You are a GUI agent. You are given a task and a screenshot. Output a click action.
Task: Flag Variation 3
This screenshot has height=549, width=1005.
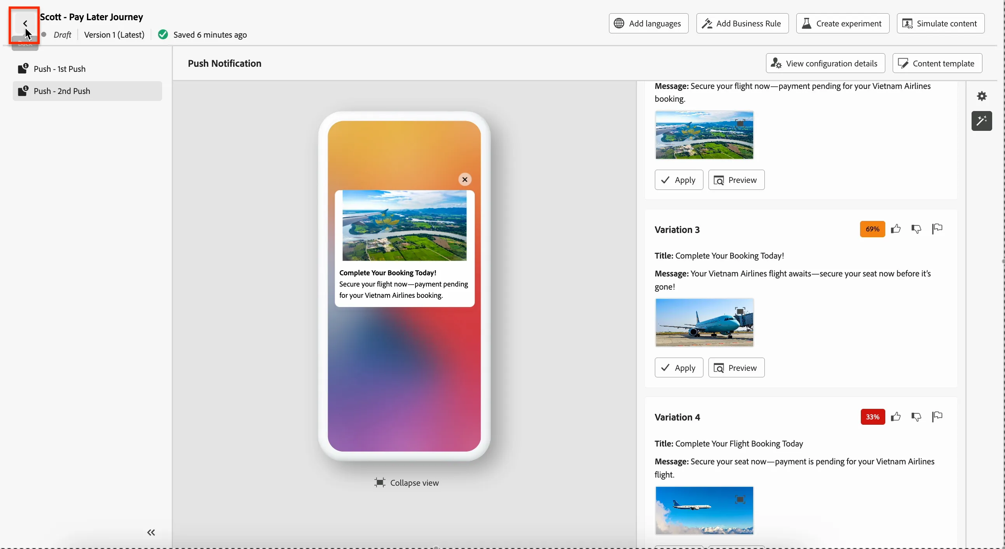[x=937, y=229]
